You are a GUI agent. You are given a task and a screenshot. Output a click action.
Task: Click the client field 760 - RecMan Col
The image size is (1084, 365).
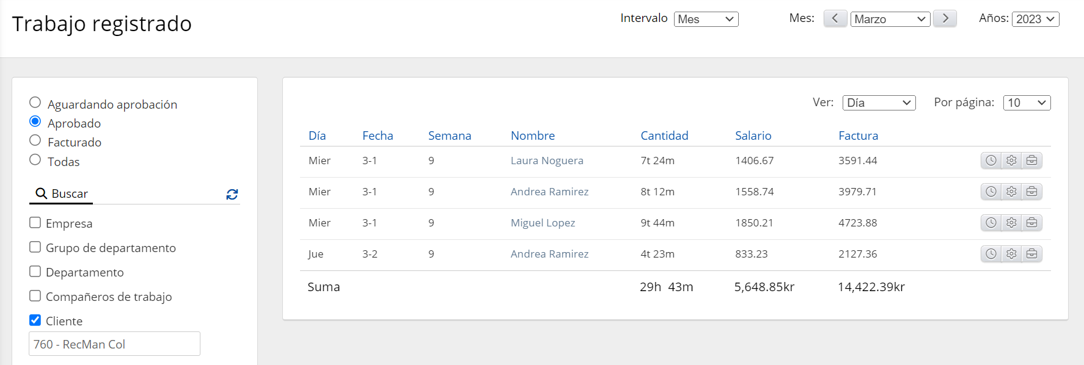tap(114, 344)
